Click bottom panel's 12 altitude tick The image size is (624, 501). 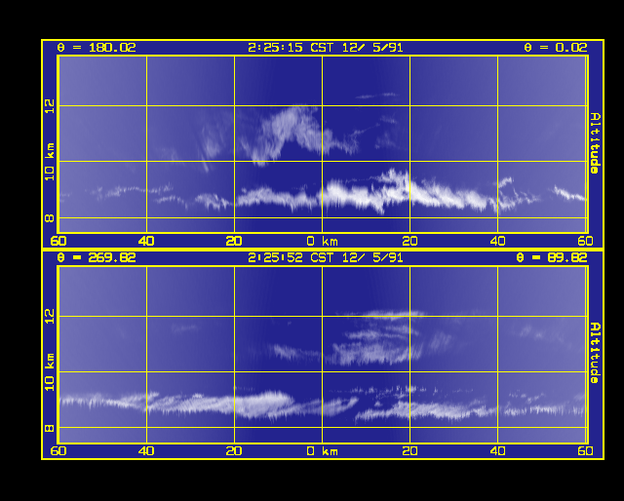pyautogui.click(x=50, y=317)
